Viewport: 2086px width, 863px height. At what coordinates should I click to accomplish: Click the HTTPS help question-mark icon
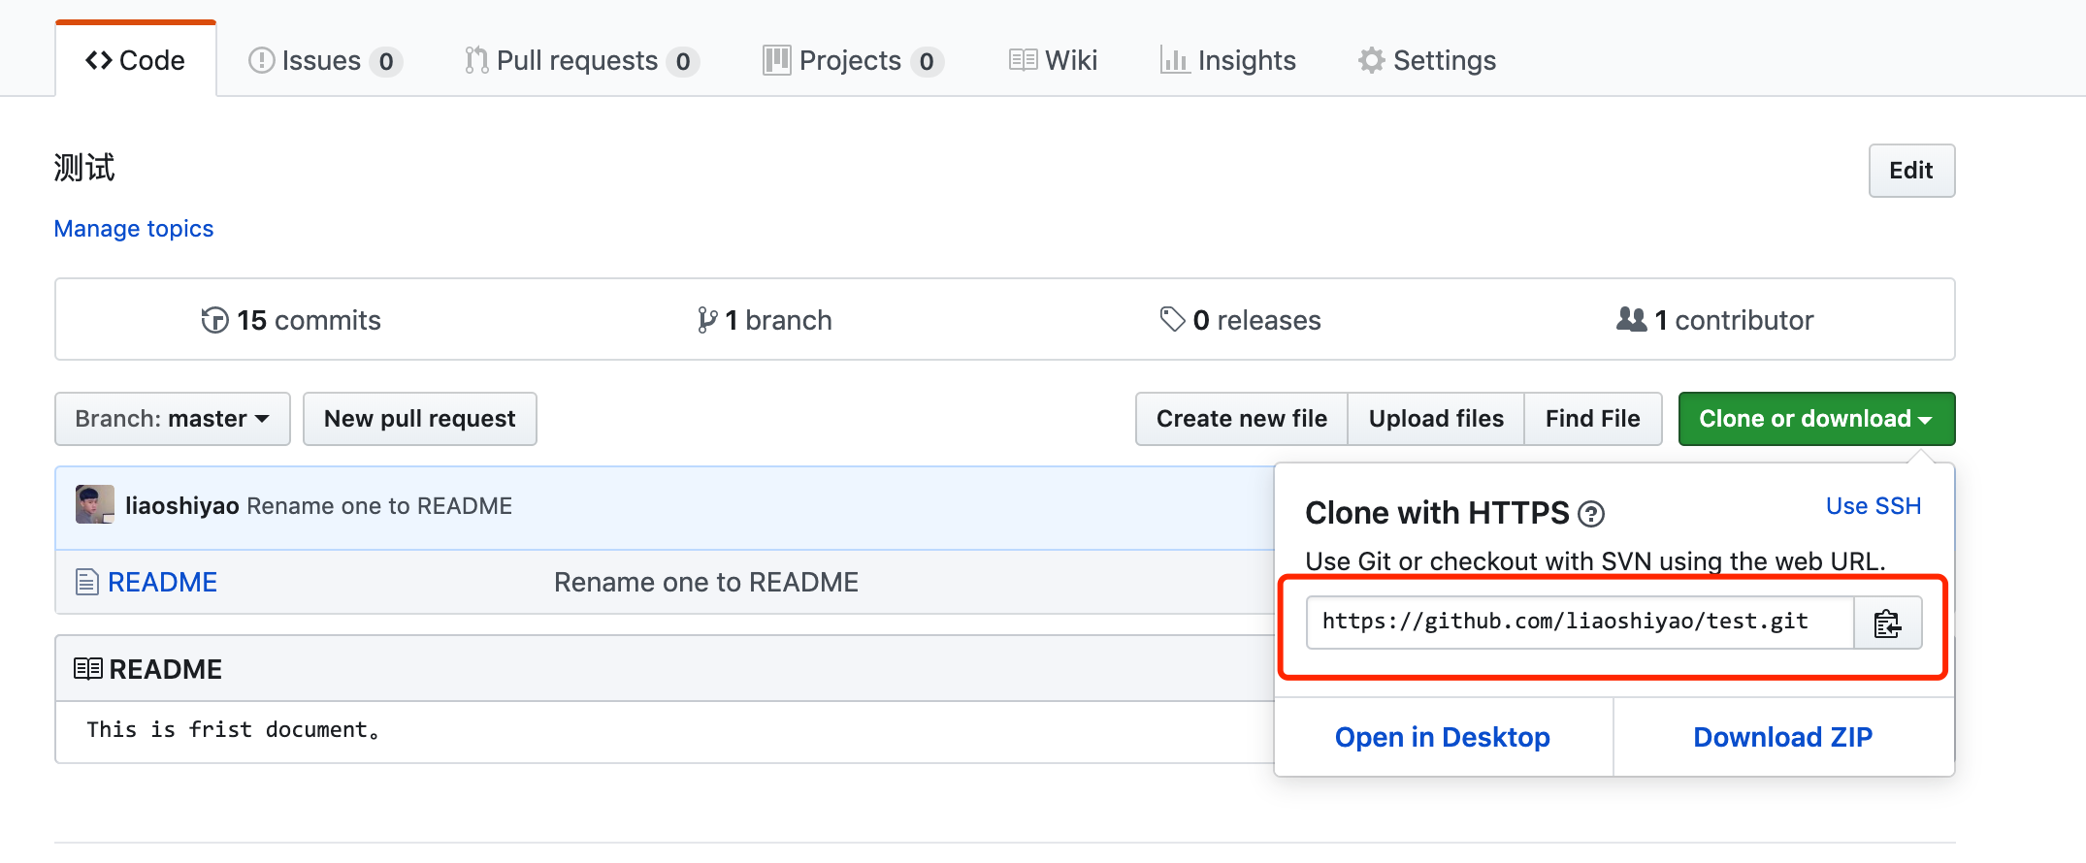pyautogui.click(x=1591, y=514)
